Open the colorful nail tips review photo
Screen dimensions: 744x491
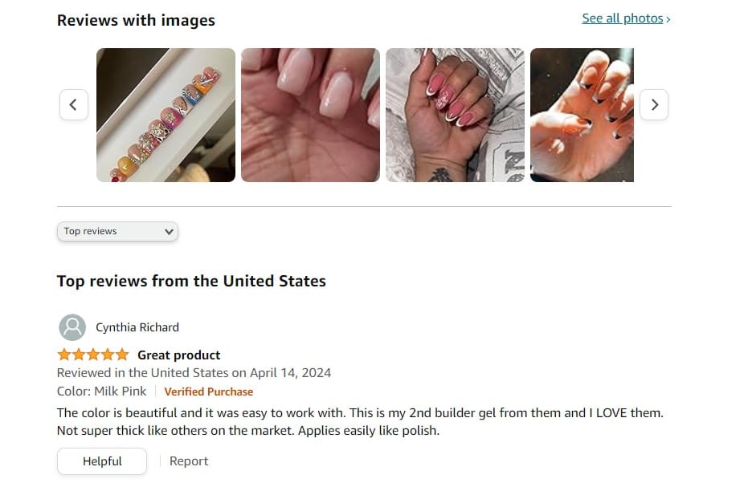[x=166, y=116]
